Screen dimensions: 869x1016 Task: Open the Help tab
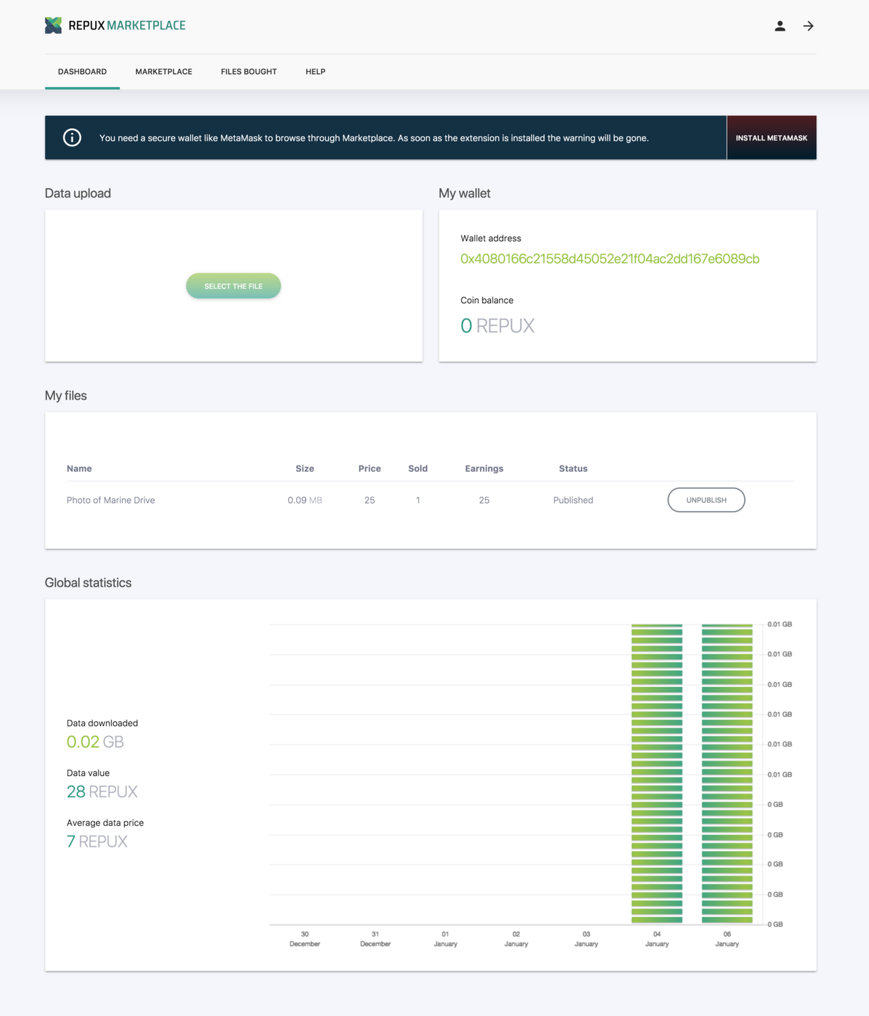click(x=315, y=71)
